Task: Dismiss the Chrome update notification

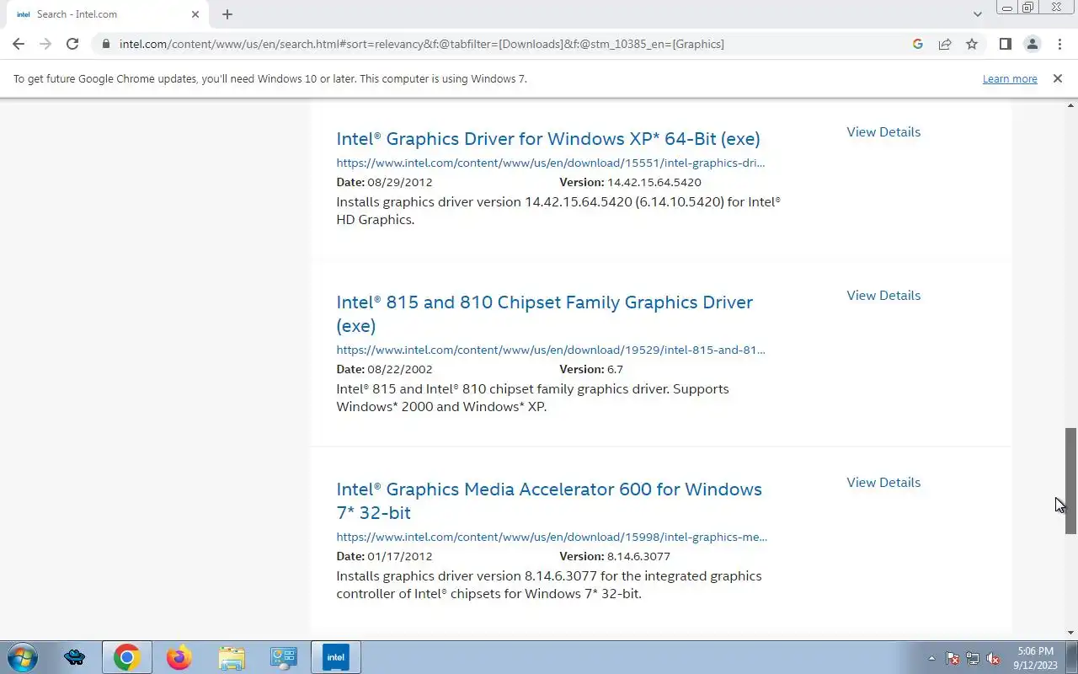Action: click(1057, 78)
